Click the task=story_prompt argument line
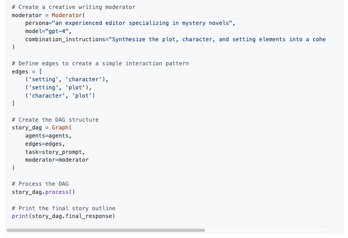This screenshot has width=348, height=238. (55, 152)
